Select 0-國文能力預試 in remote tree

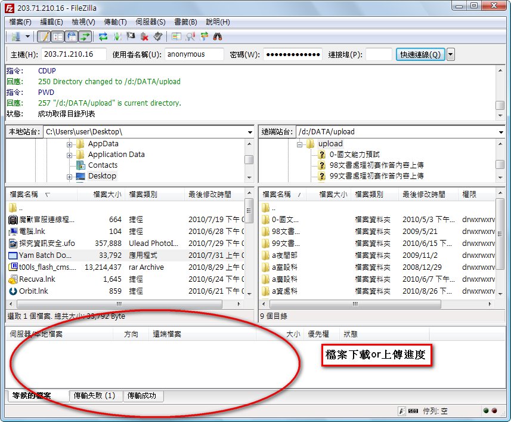click(355, 154)
